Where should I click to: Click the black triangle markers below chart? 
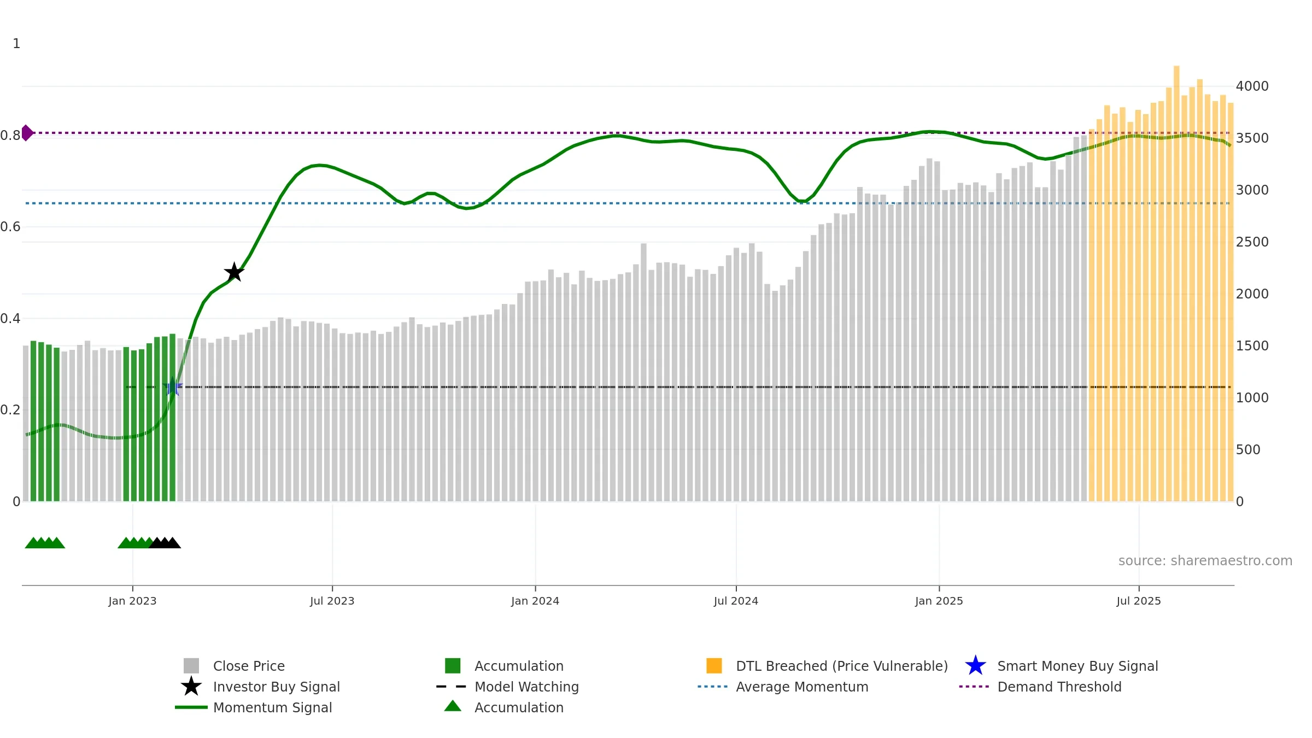click(165, 542)
